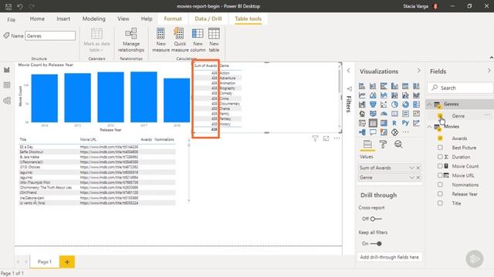Open the Data / Drill tab
Screen dimensions: 494x277
coord(208,18)
